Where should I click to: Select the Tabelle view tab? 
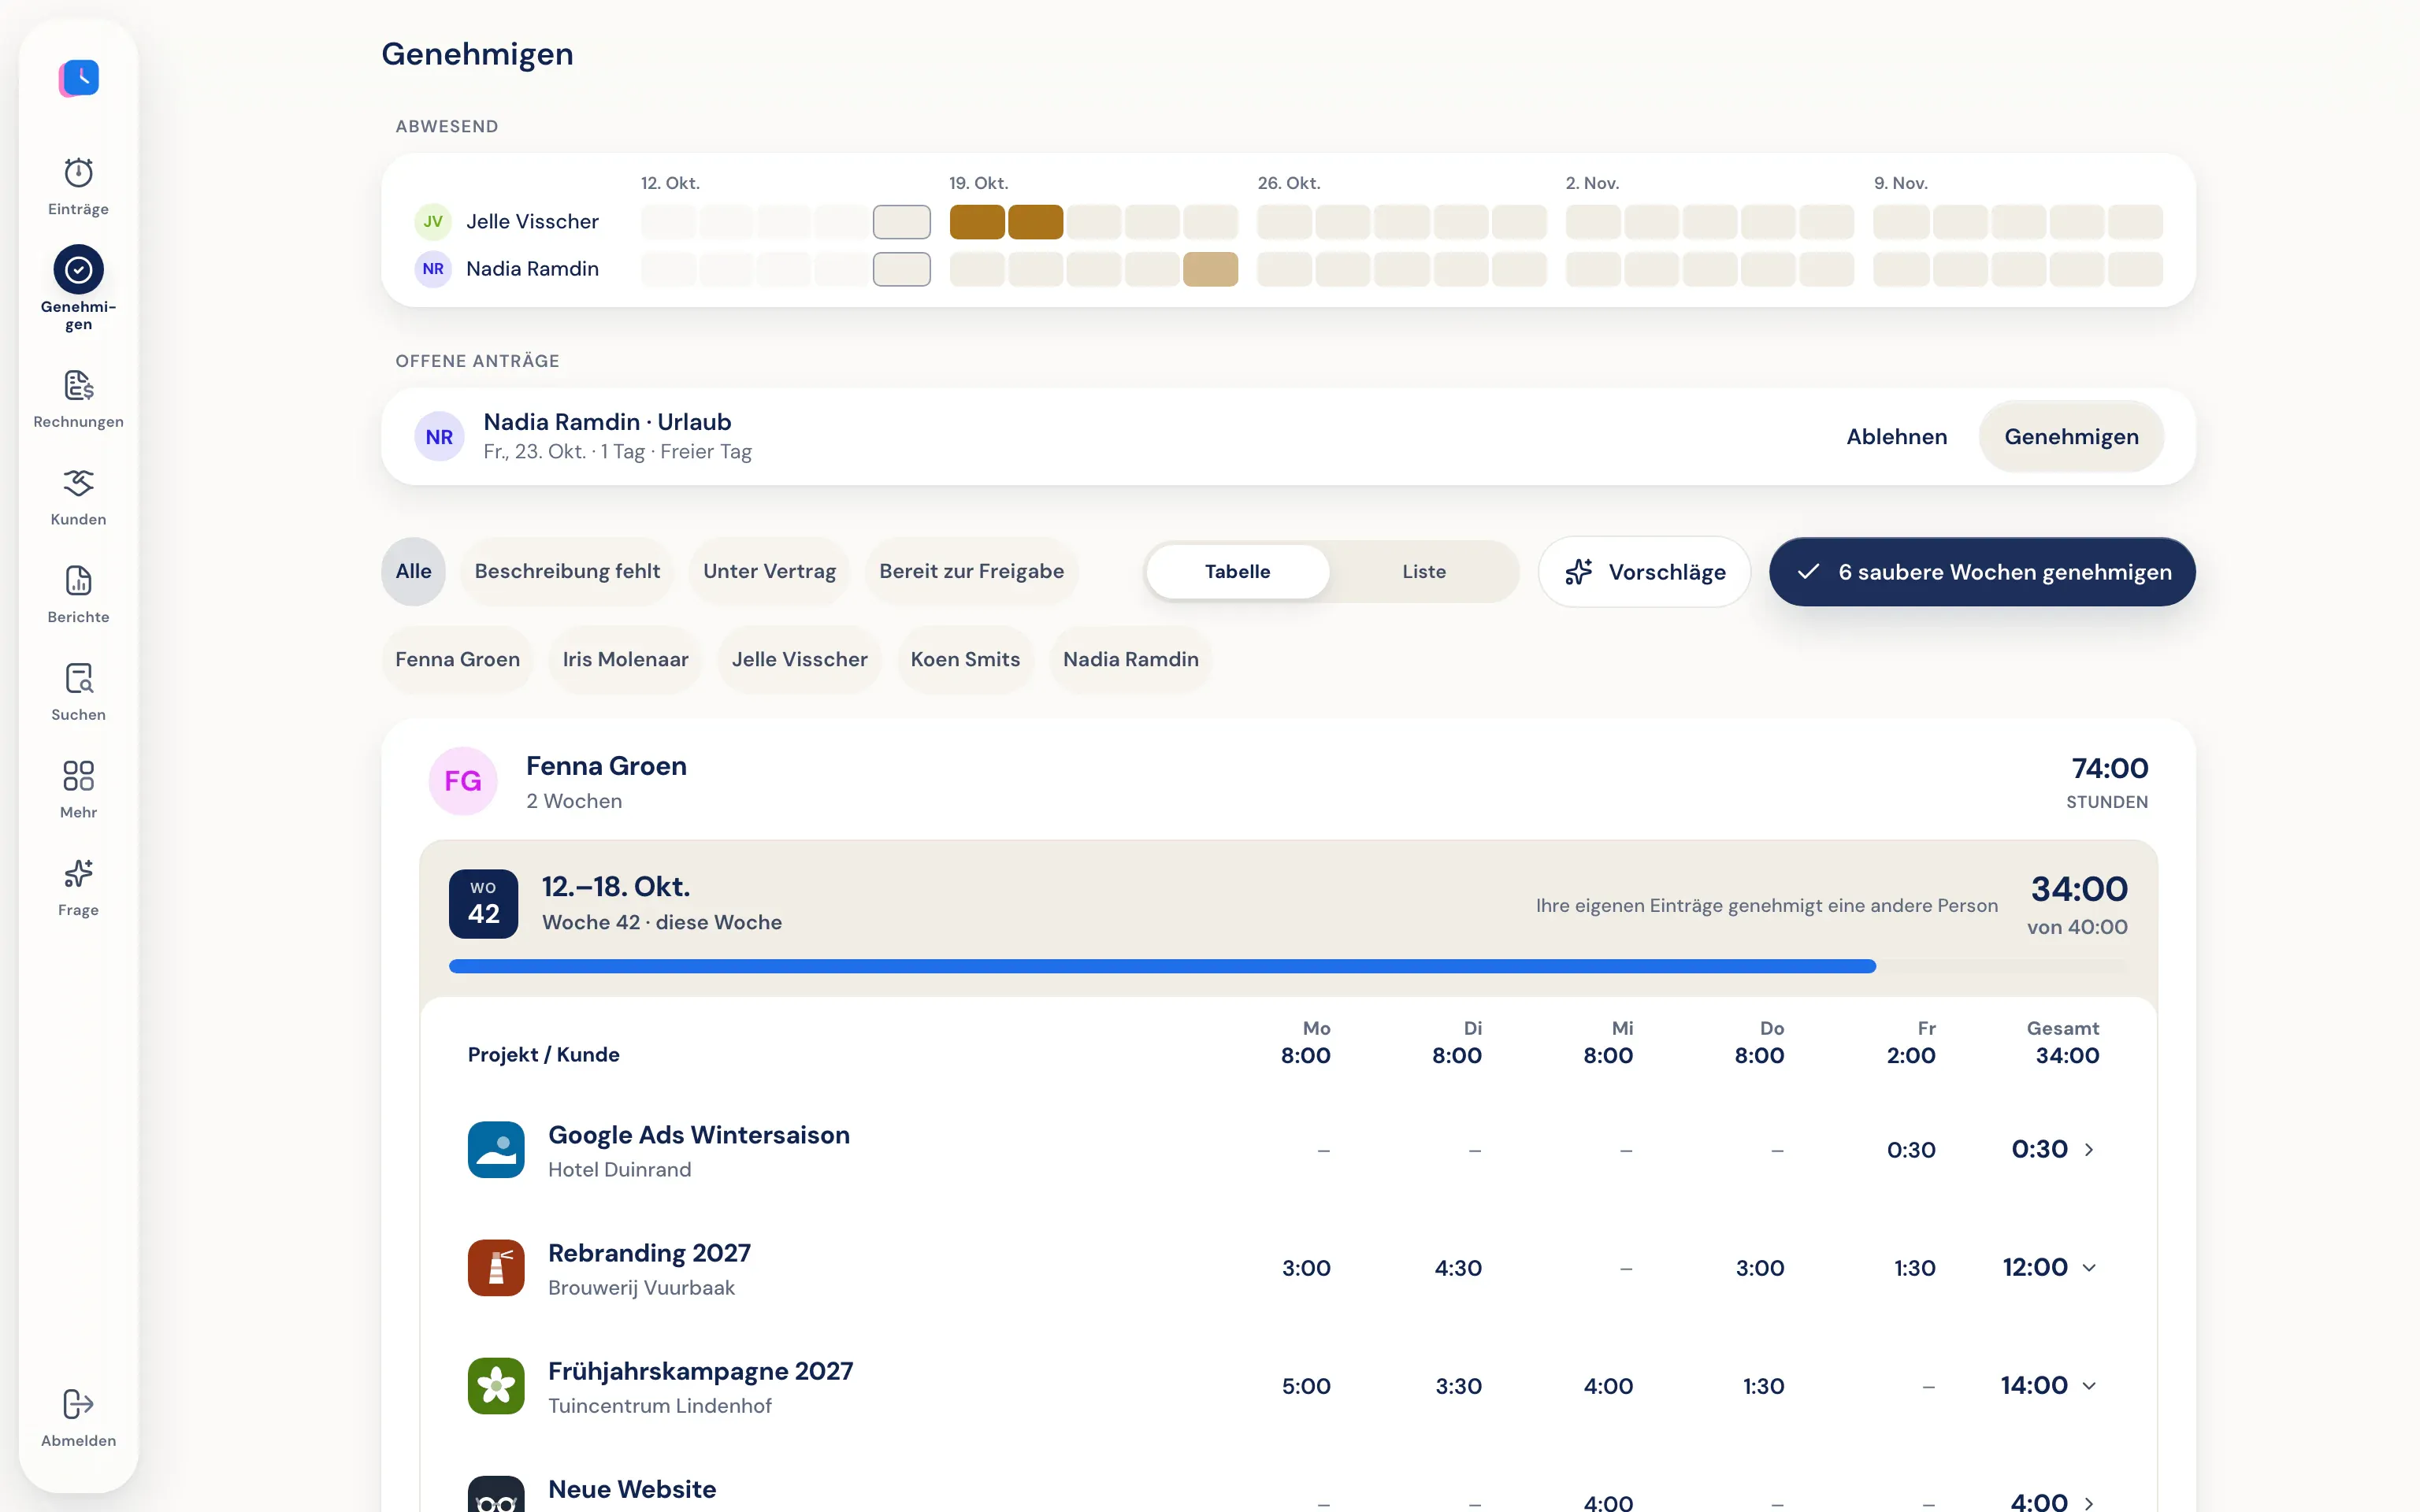(1237, 572)
